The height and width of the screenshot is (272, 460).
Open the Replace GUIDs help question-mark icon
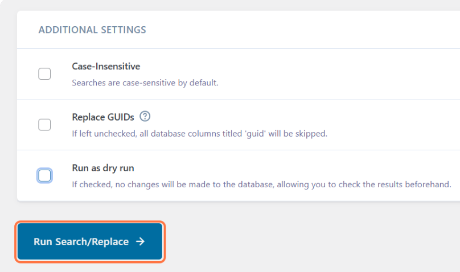[145, 117]
